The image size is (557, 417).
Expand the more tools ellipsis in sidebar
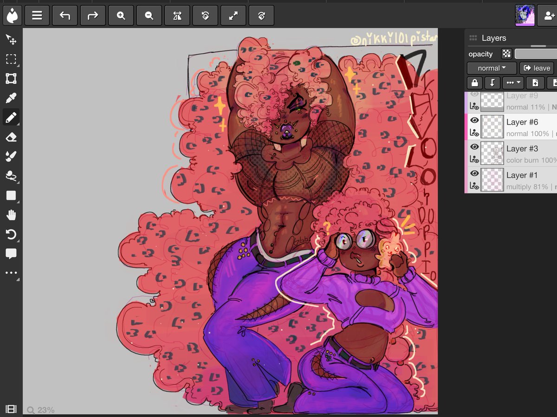[11, 272]
